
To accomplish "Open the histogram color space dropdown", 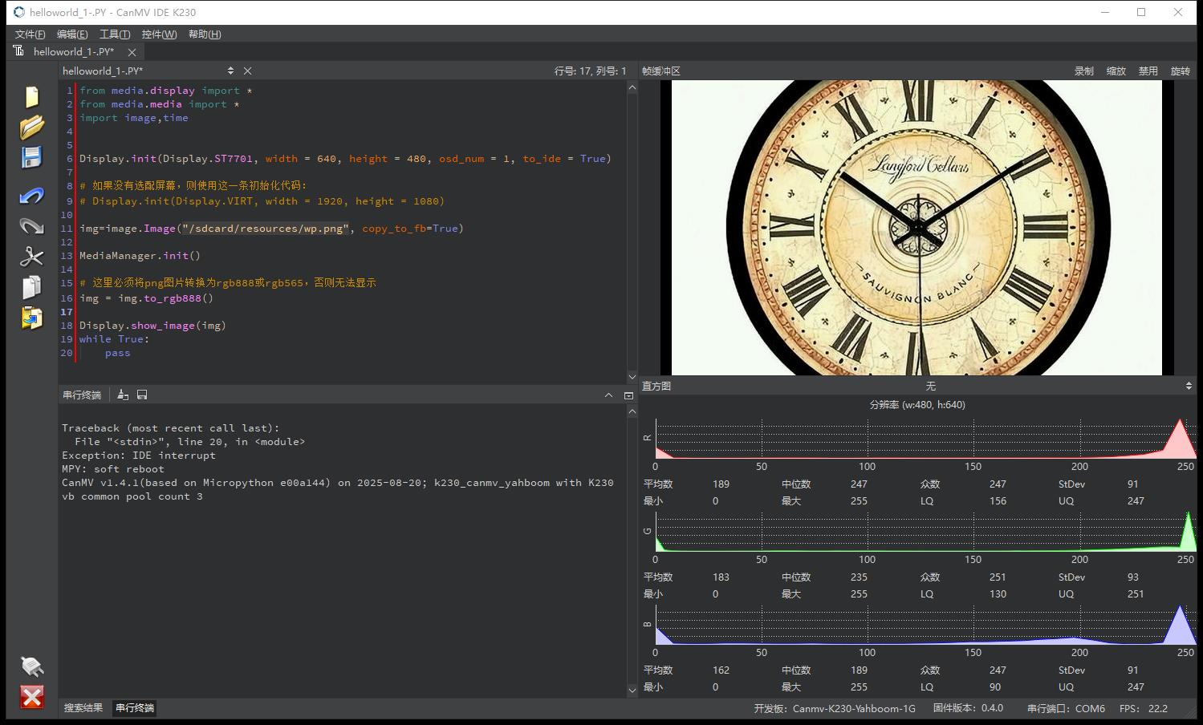I will click(x=1188, y=387).
